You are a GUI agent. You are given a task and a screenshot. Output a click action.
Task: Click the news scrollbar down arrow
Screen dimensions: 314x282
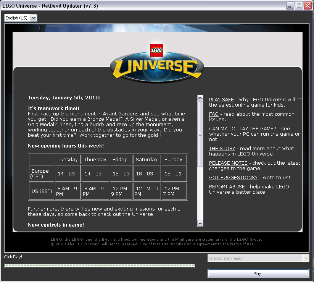200,223
